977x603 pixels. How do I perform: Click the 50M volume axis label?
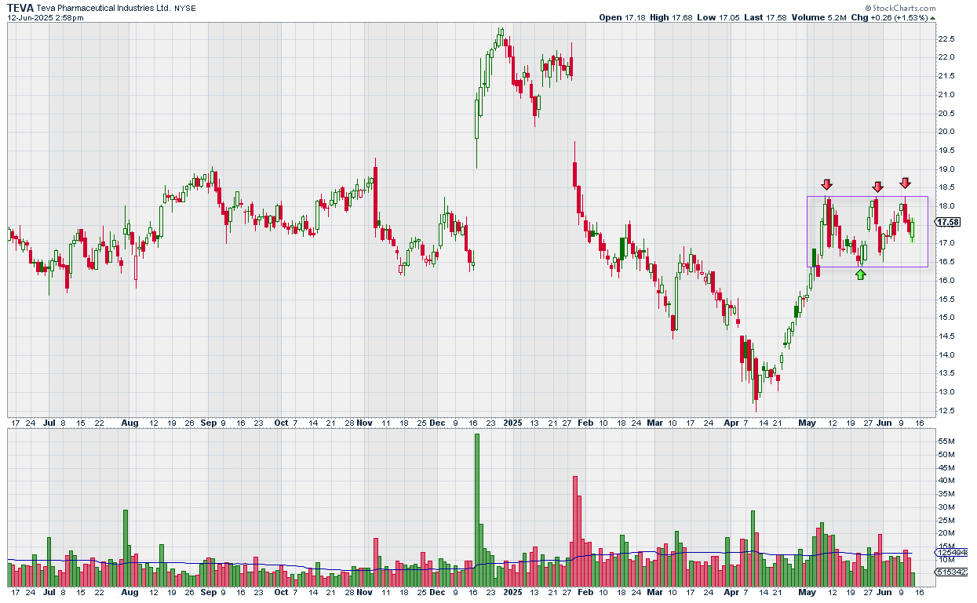pos(946,455)
